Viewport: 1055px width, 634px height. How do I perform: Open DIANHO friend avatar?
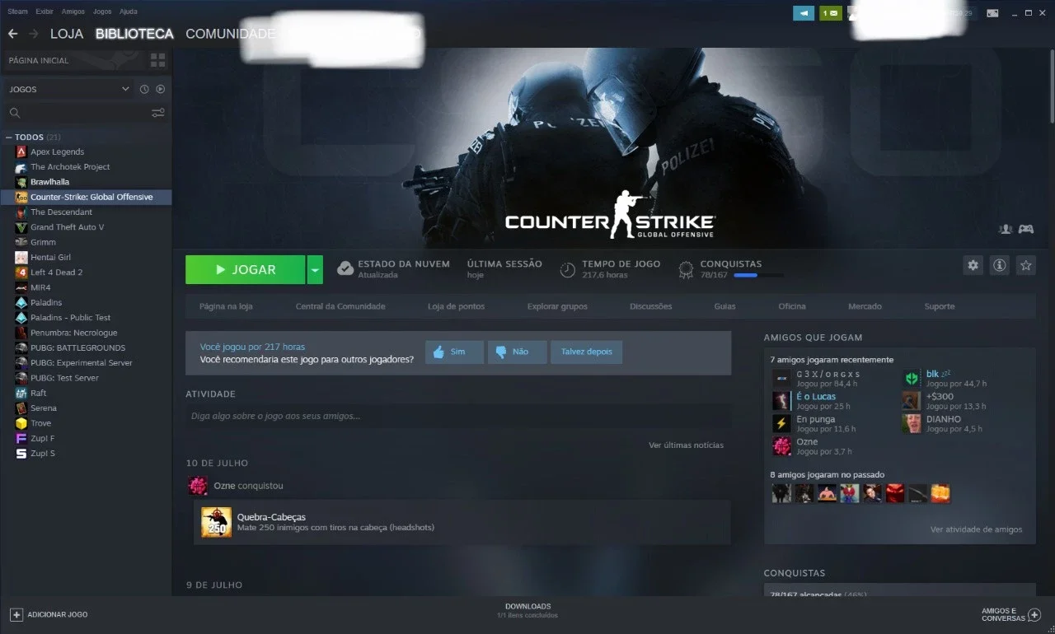point(912,423)
